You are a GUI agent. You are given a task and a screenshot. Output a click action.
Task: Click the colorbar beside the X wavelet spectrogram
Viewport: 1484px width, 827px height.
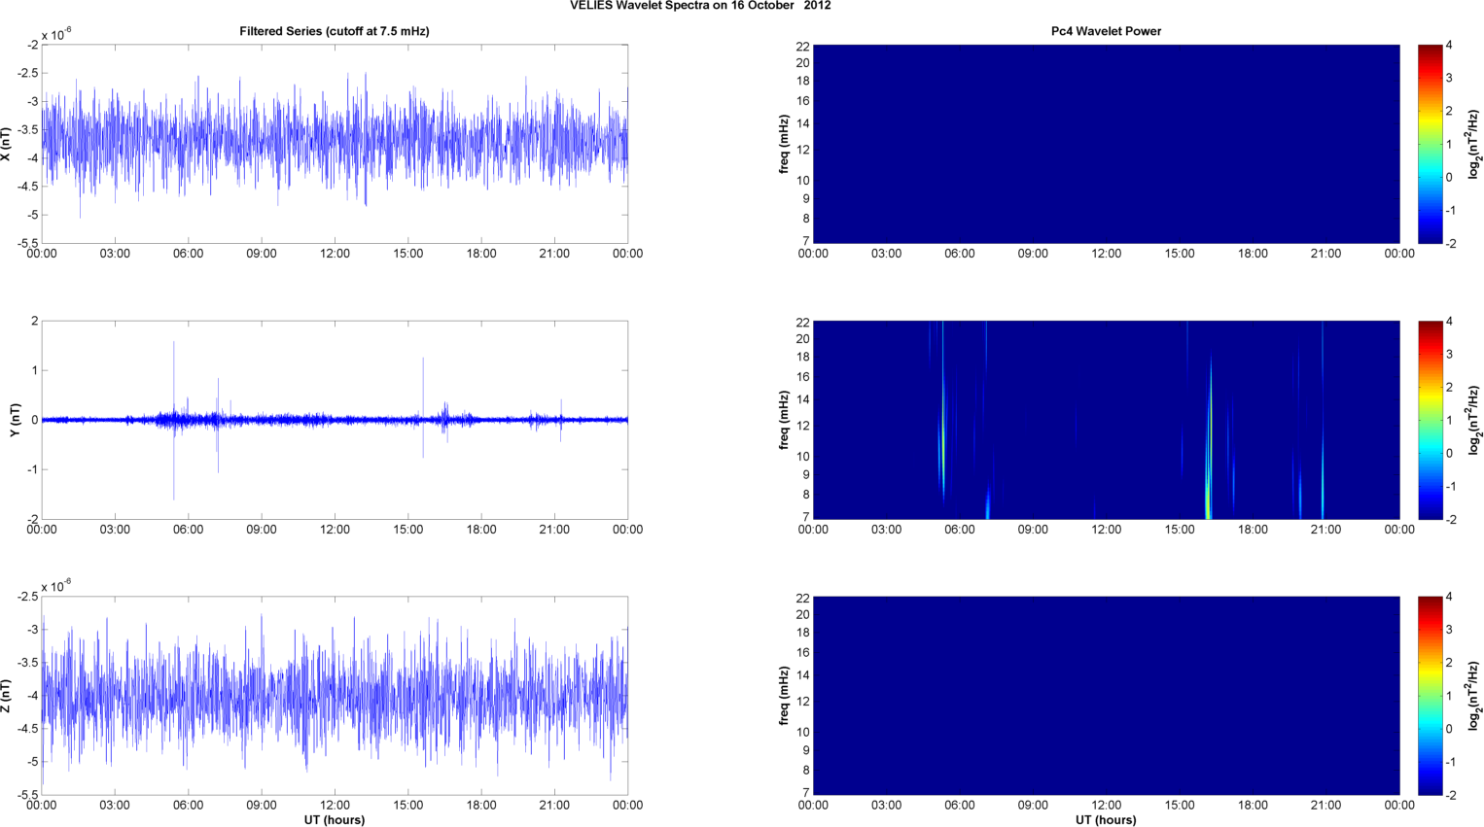[1430, 144]
